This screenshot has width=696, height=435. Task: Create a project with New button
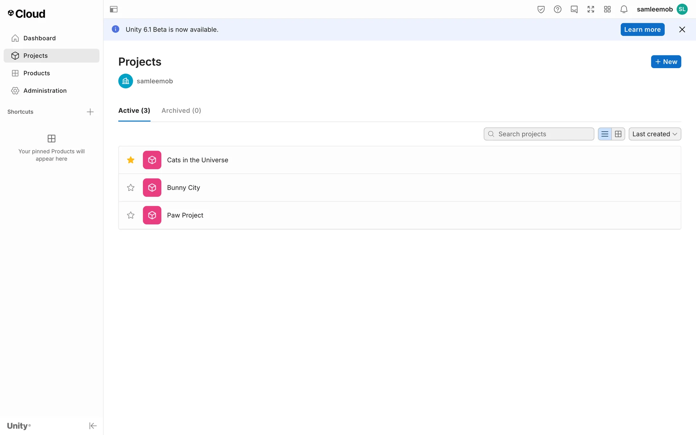(666, 62)
